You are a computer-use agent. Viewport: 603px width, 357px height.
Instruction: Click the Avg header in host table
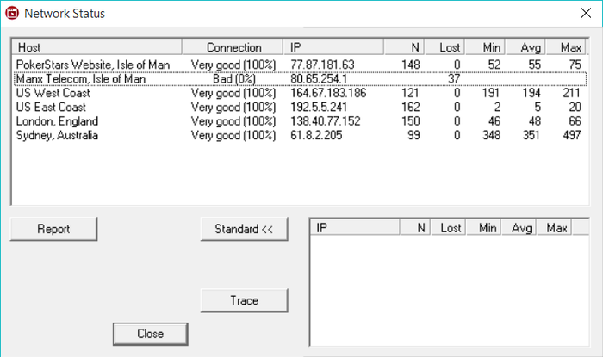525,47
